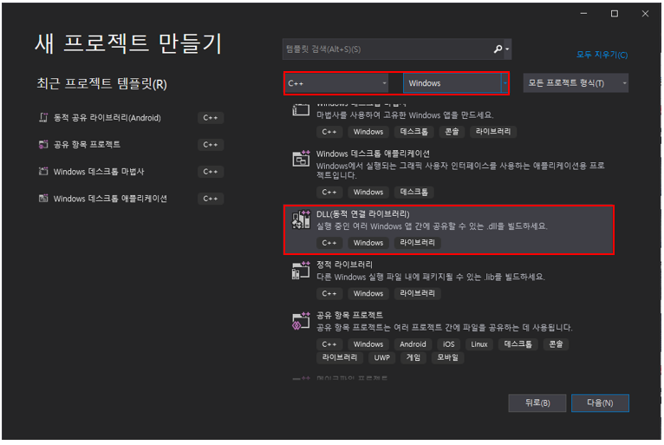
Task: Open the 모든 프로젝트 형식(T) dropdown
Action: pyautogui.click(x=576, y=83)
